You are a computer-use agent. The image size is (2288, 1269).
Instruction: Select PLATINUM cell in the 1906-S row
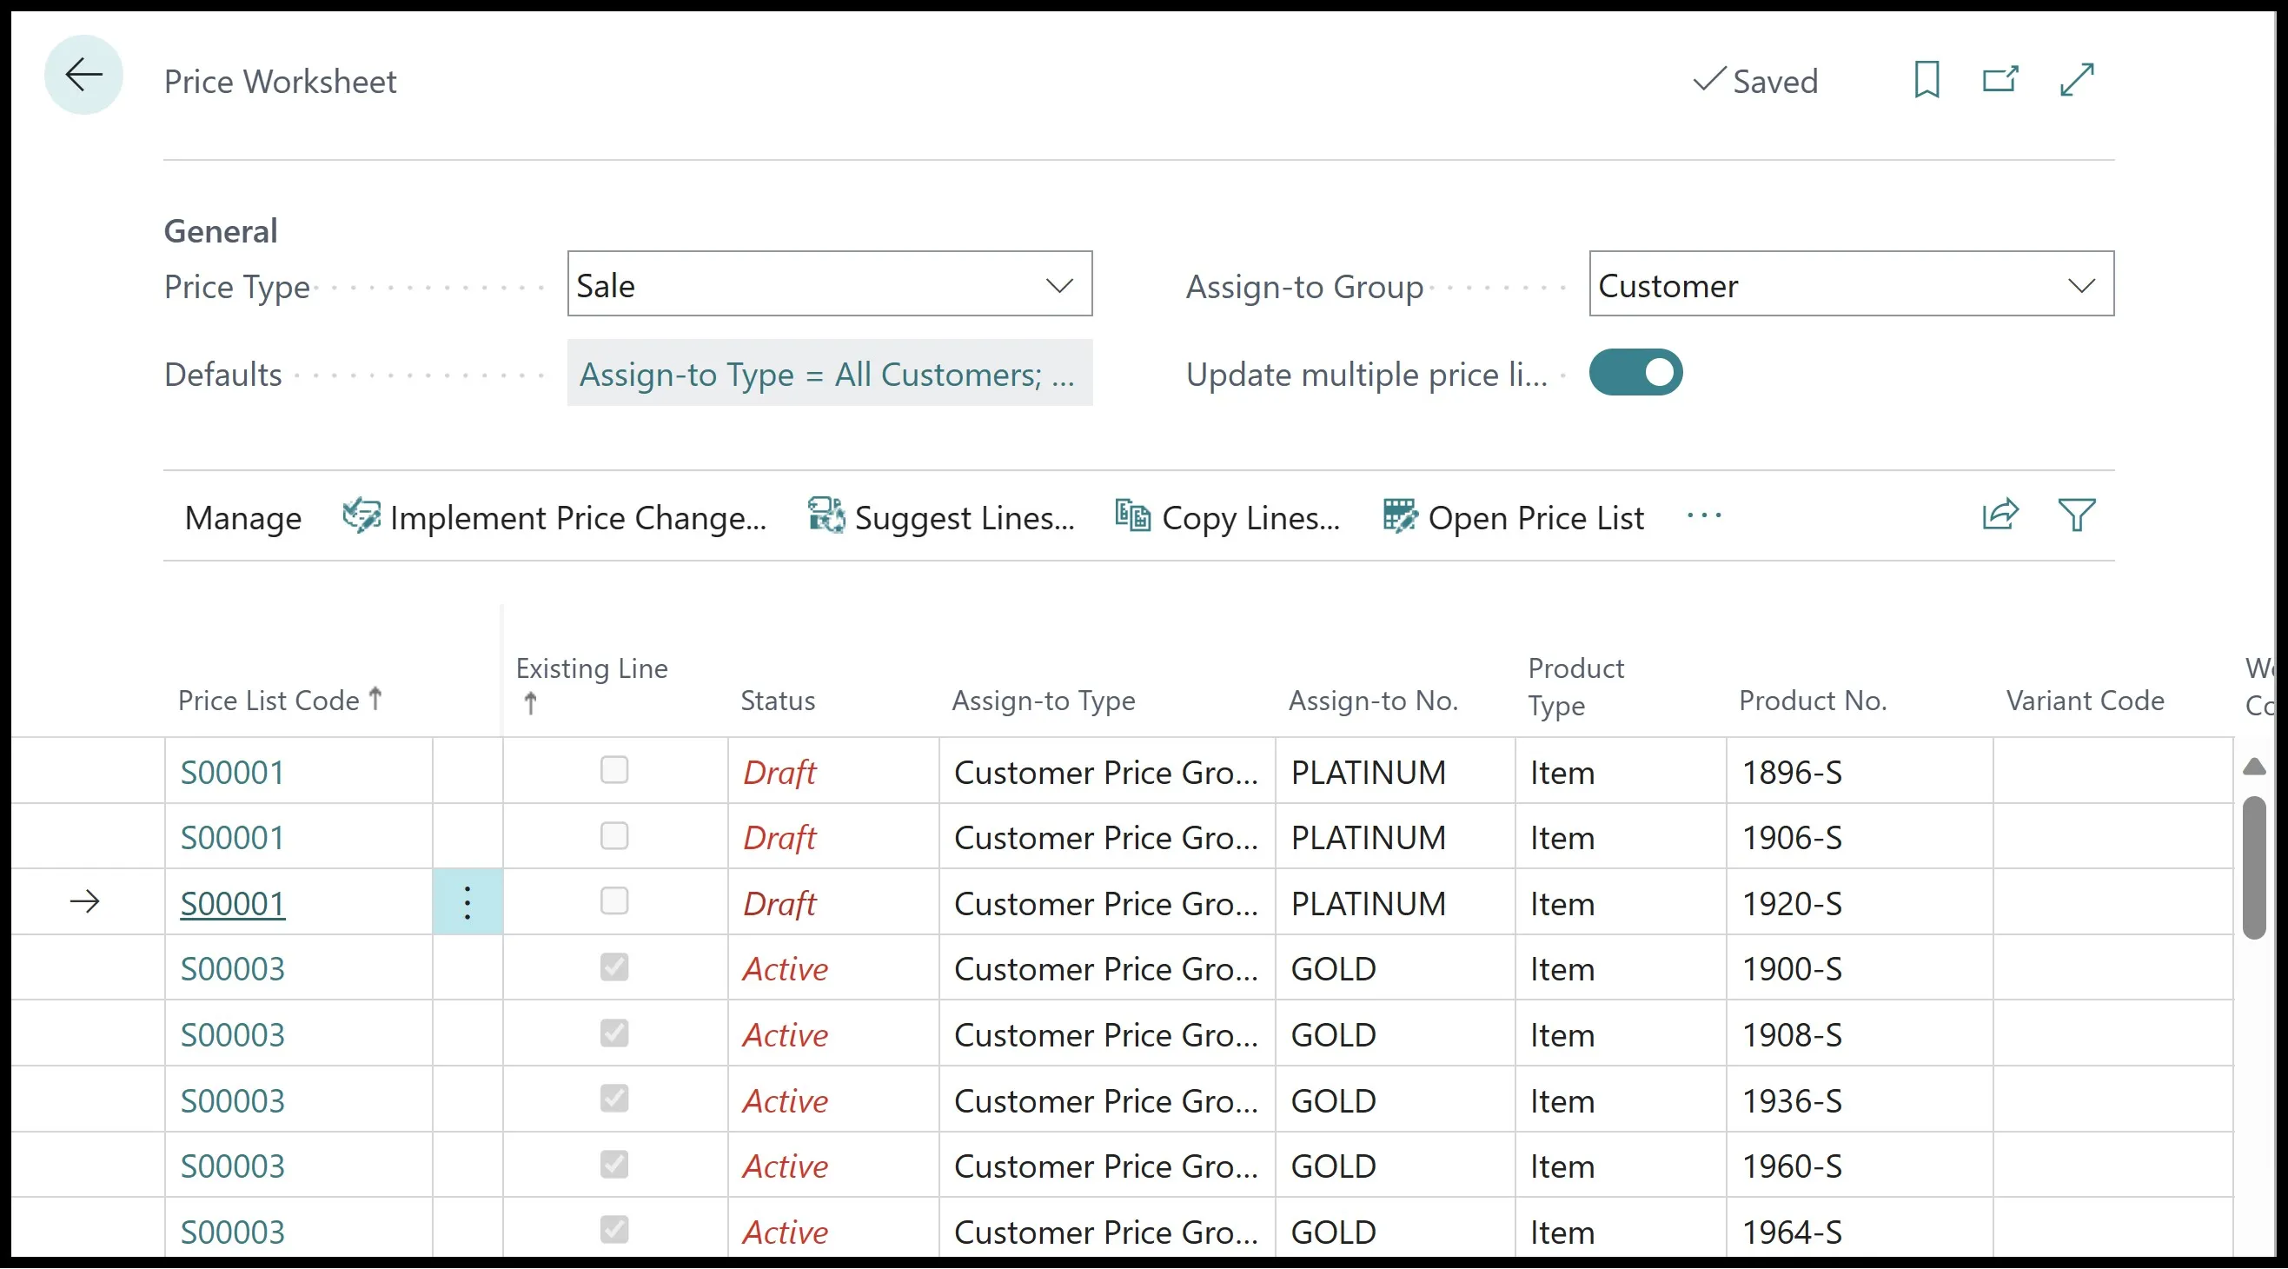click(1396, 837)
